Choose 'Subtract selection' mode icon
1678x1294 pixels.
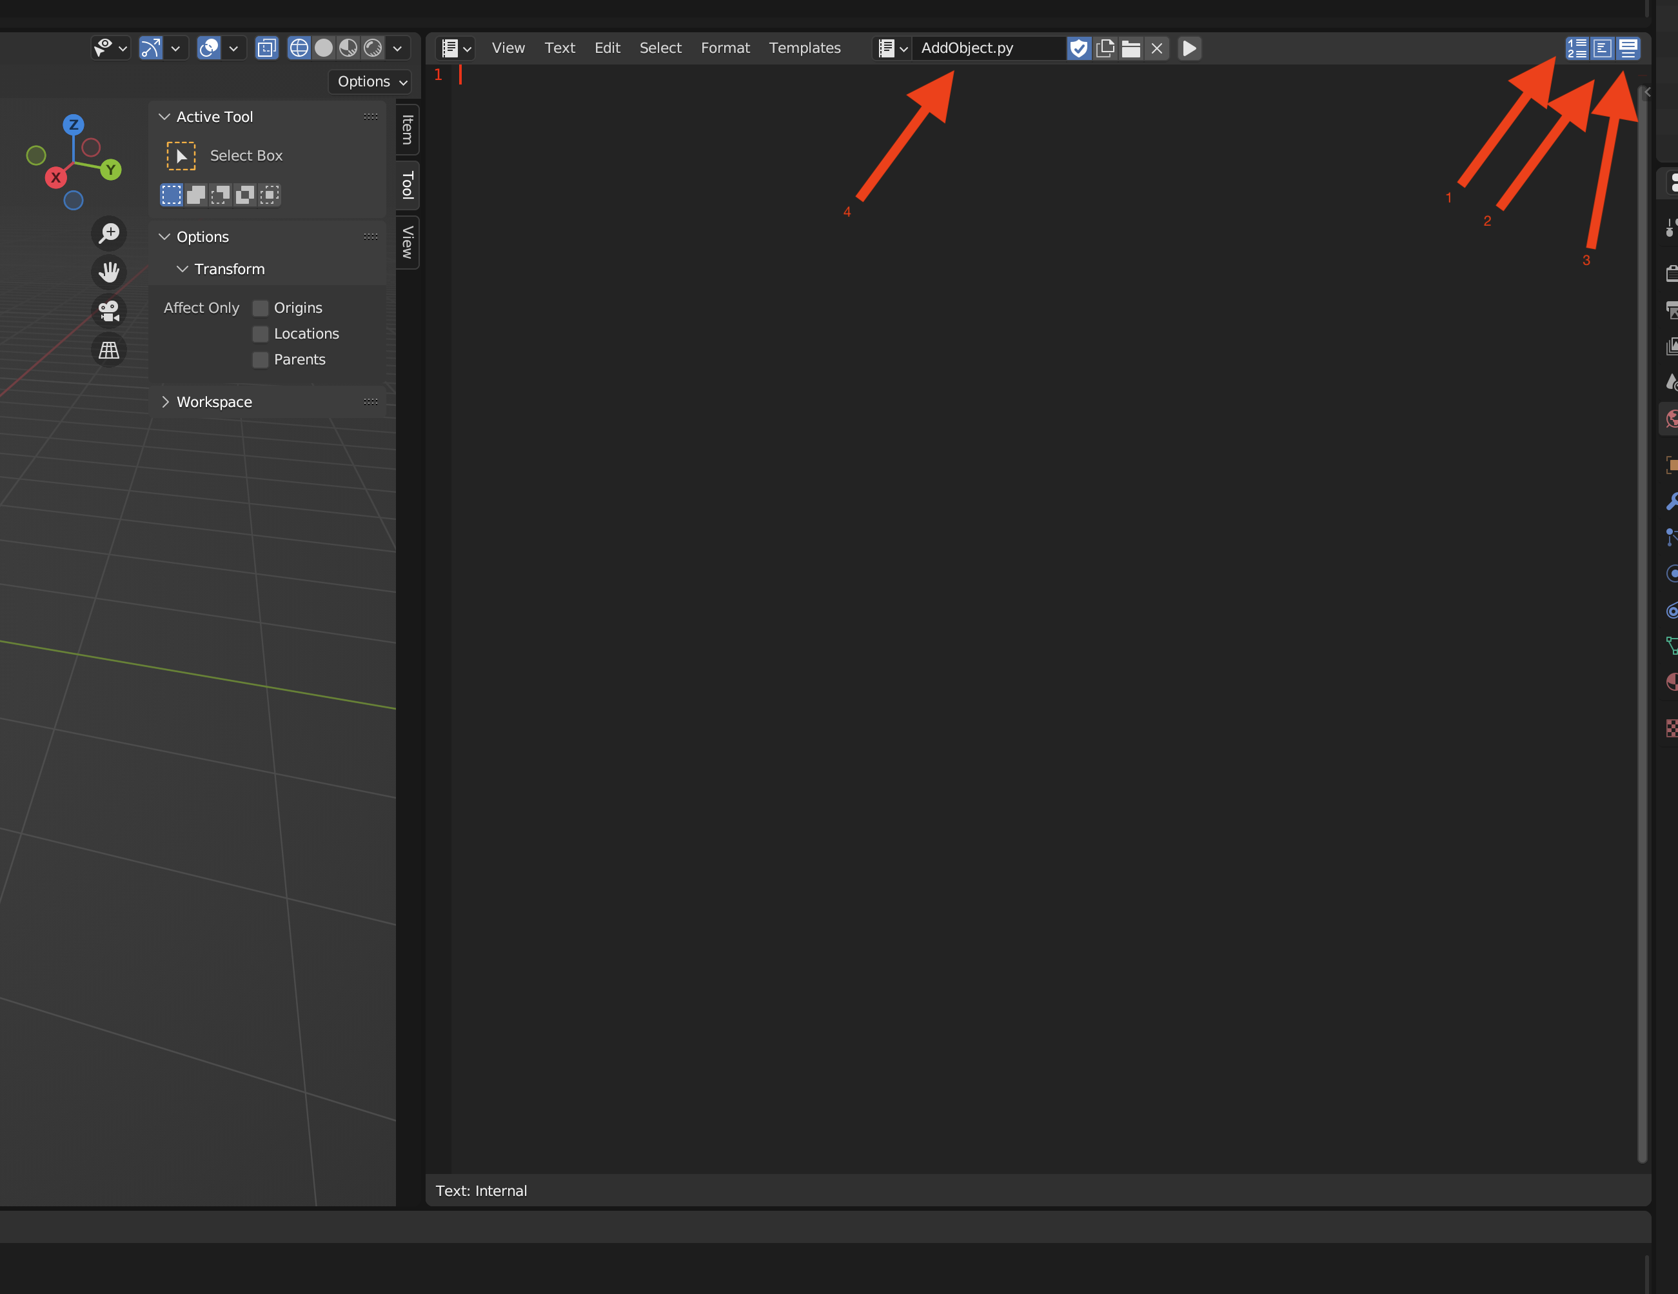(x=221, y=195)
